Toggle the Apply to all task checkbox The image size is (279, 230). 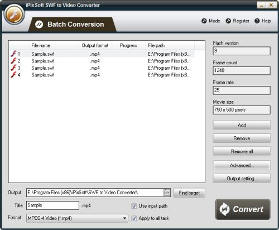coord(134,218)
